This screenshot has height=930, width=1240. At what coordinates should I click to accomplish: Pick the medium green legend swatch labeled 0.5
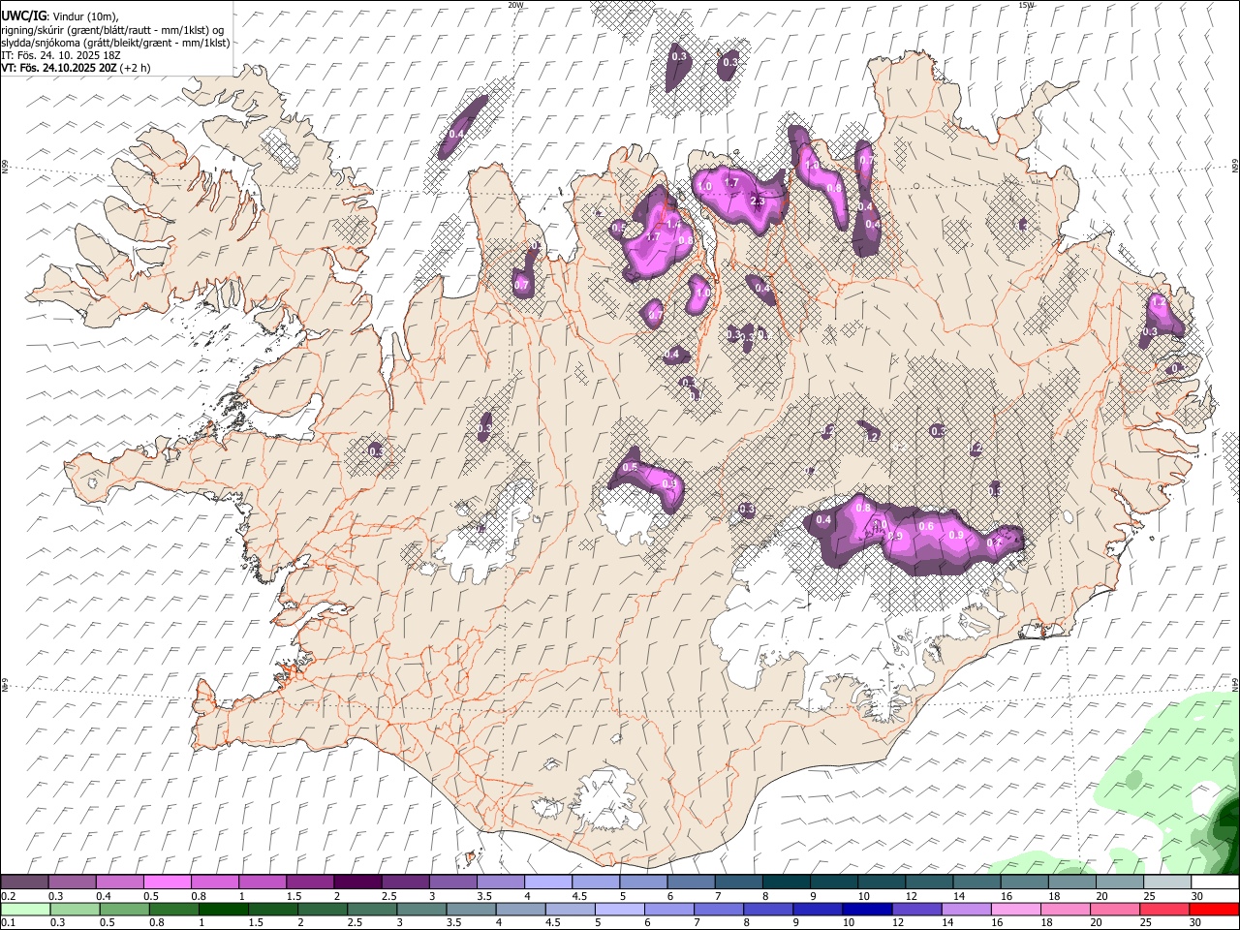pyautogui.click(x=124, y=909)
